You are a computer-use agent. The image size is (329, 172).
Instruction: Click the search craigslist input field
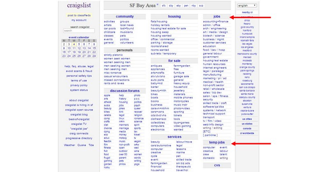click(79, 31)
